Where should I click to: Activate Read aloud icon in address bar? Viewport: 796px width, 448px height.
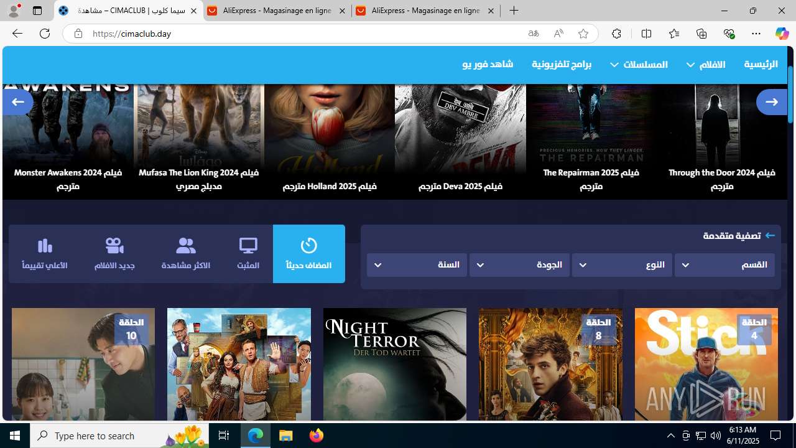click(558, 34)
